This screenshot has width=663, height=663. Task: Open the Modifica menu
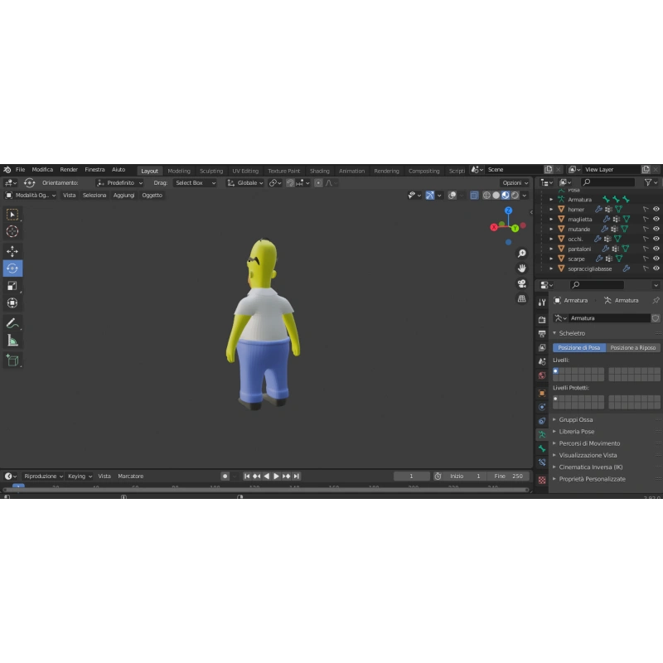(x=42, y=170)
